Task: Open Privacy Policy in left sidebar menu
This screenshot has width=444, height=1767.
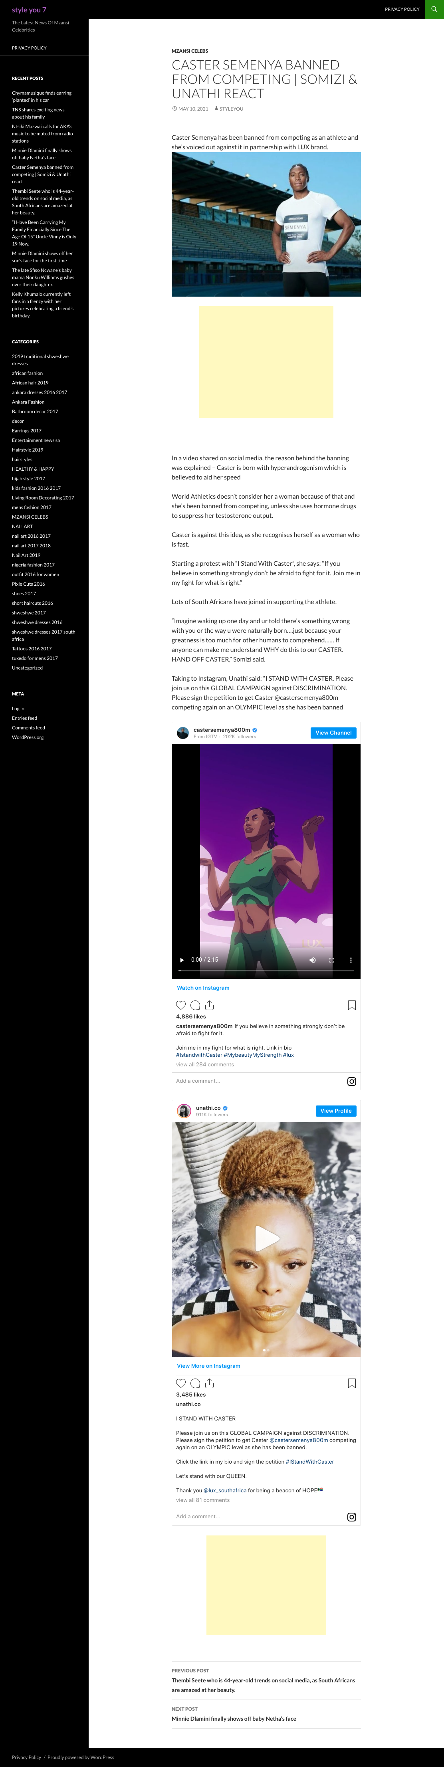Action: pyautogui.click(x=29, y=48)
